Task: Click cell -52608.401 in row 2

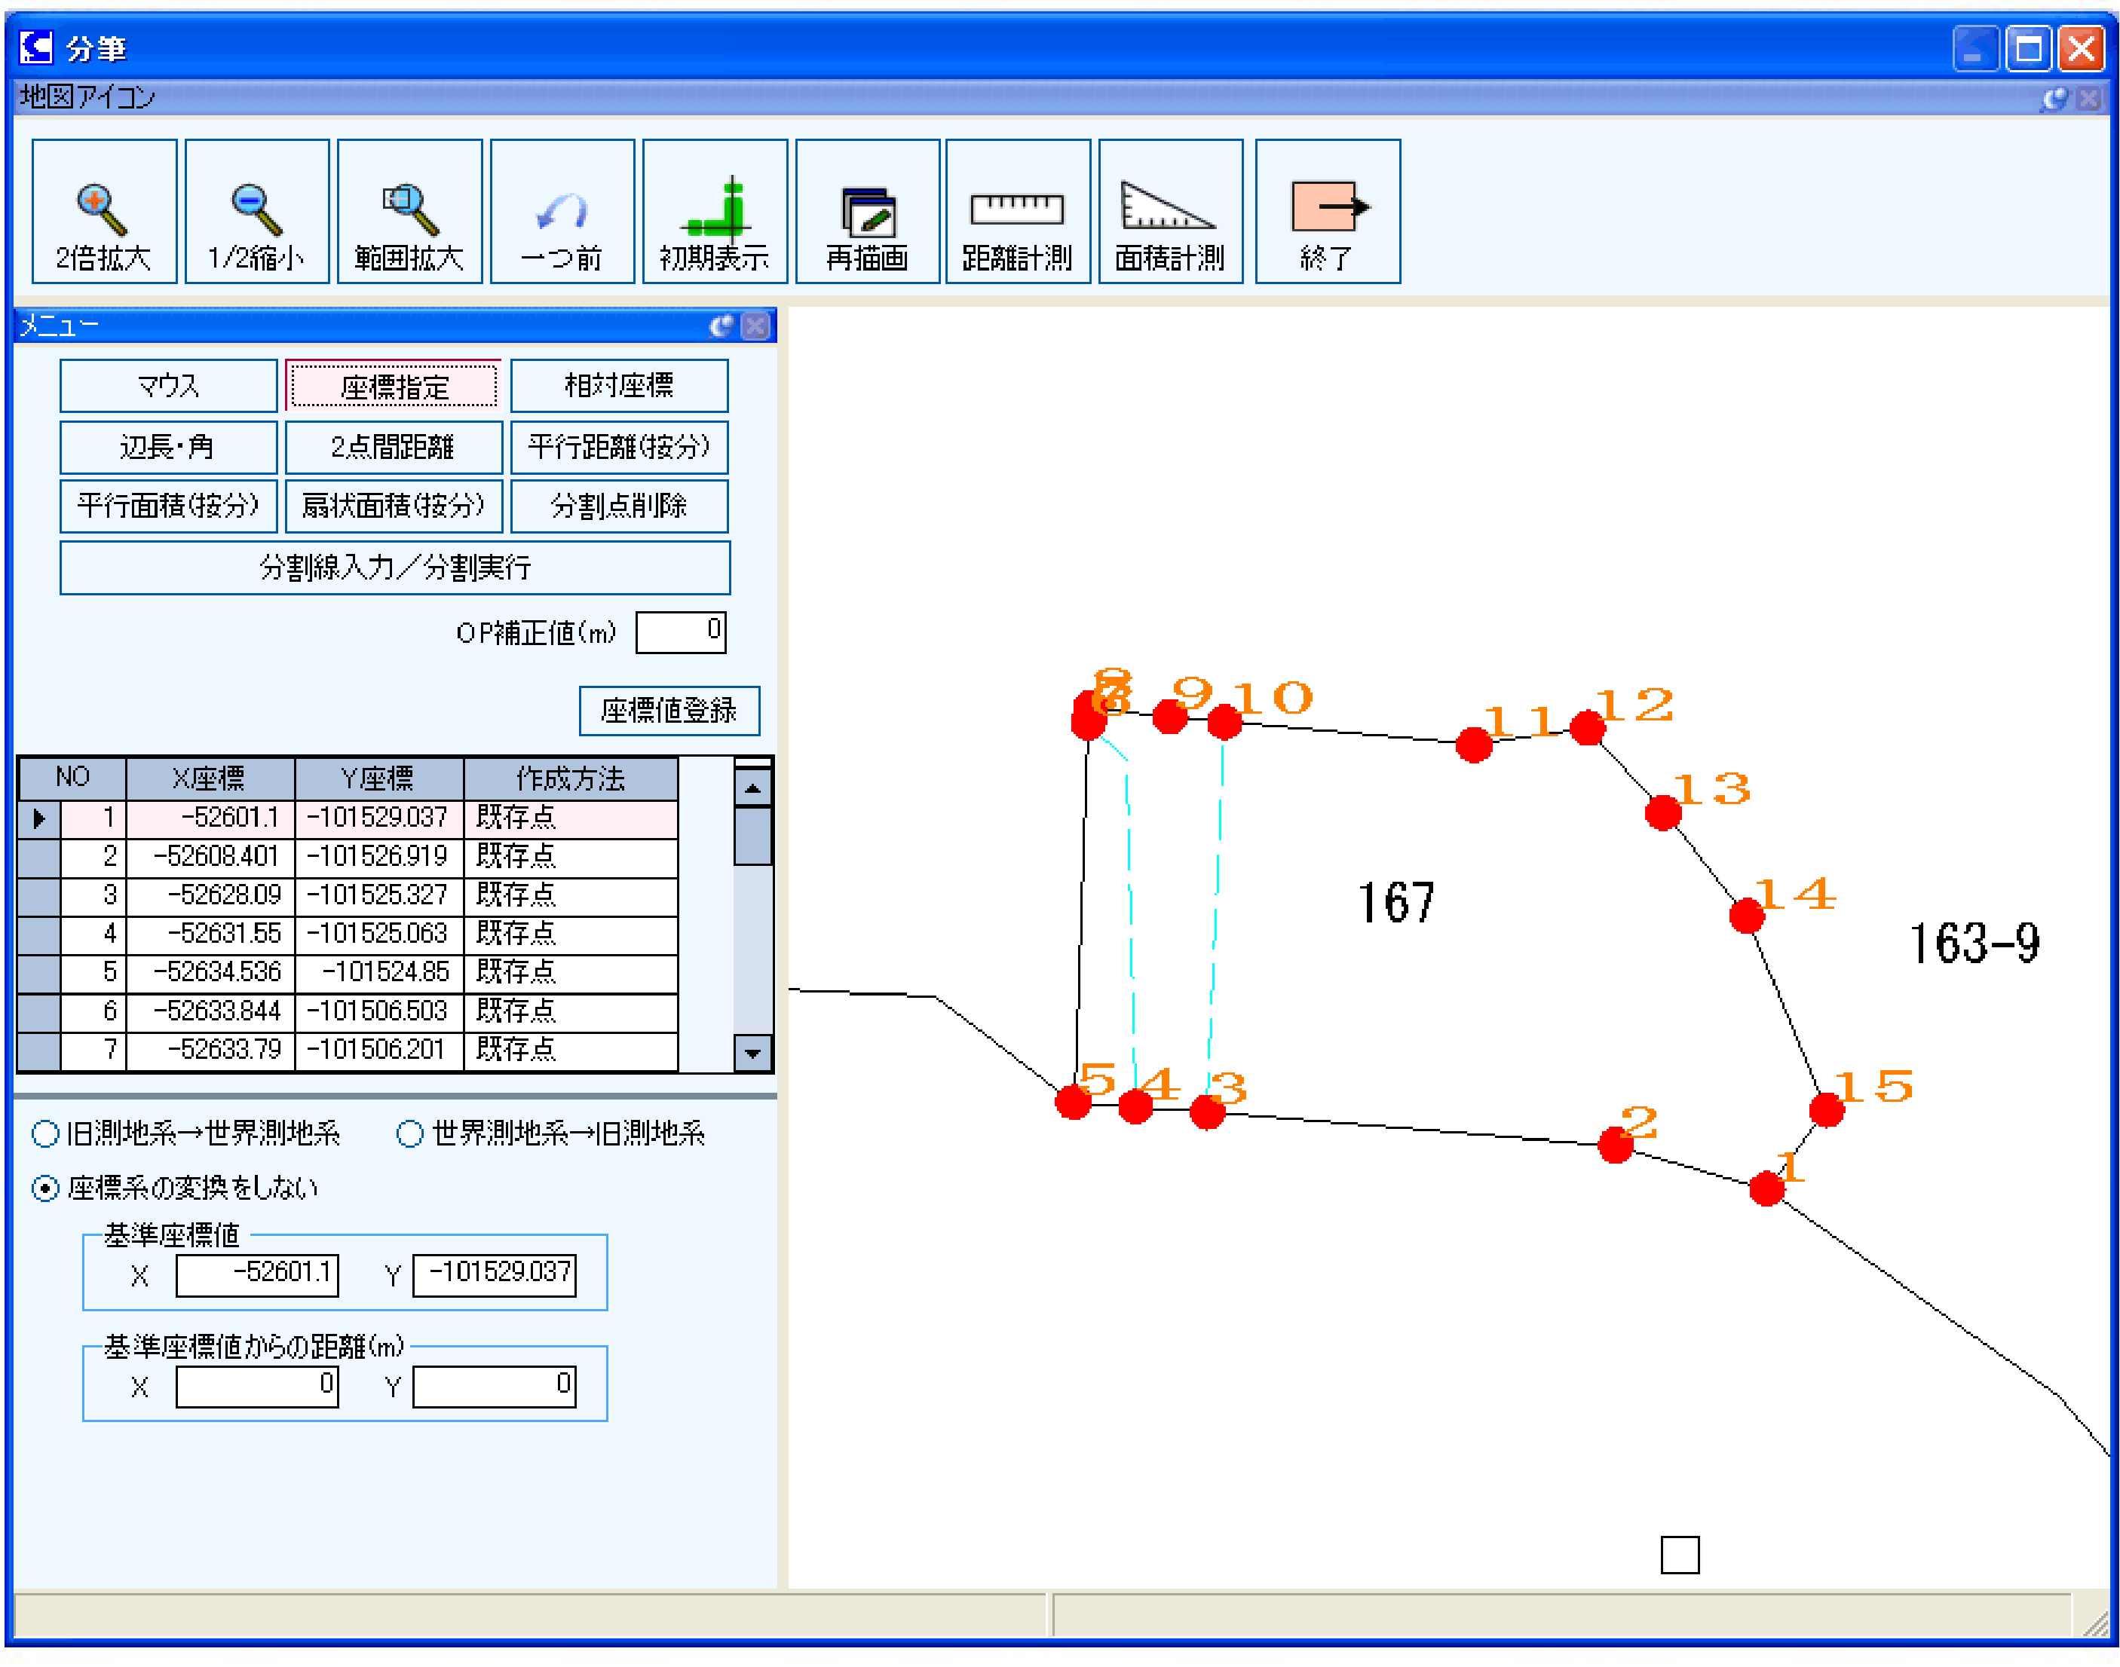Action: pyautogui.click(x=210, y=857)
